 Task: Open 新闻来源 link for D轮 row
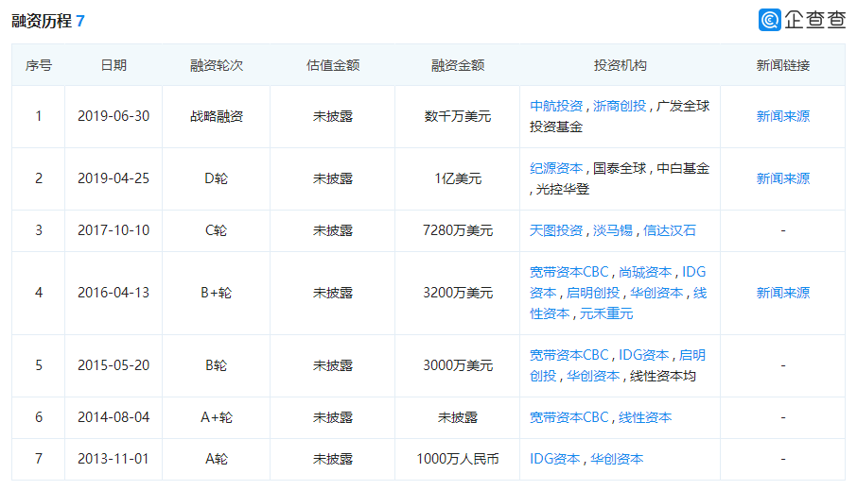click(782, 178)
